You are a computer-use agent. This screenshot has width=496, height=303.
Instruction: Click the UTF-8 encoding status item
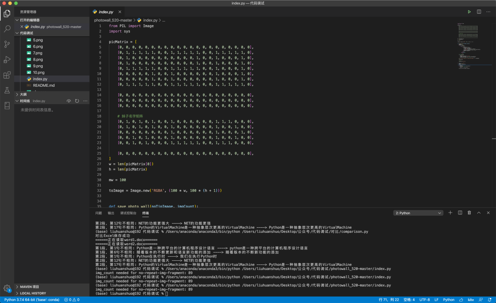(x=424, y=300)
